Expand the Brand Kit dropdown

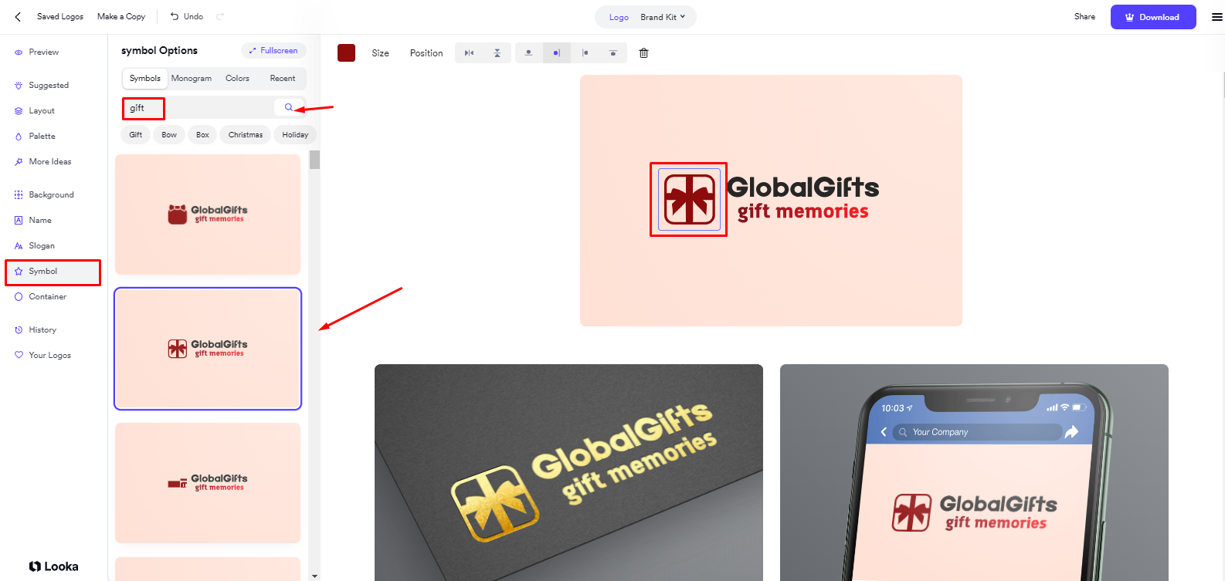coord(663,17)
